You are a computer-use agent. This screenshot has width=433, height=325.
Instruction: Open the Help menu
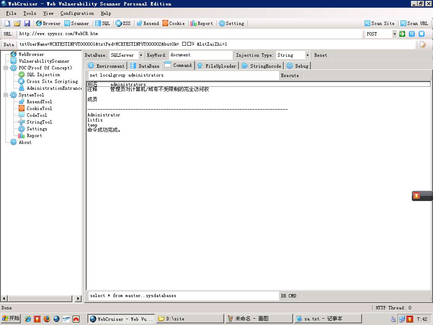point(106,13)
